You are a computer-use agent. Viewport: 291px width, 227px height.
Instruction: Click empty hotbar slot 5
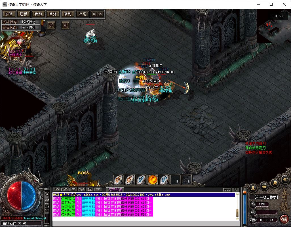tap(176, 180)
